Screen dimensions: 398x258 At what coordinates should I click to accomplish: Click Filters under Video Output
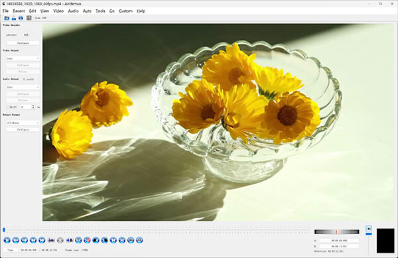23,72
